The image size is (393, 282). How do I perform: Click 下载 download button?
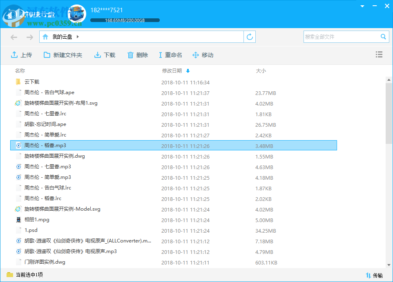coord(105,55)
